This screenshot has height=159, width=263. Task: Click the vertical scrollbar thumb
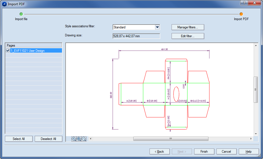(256, 90)
